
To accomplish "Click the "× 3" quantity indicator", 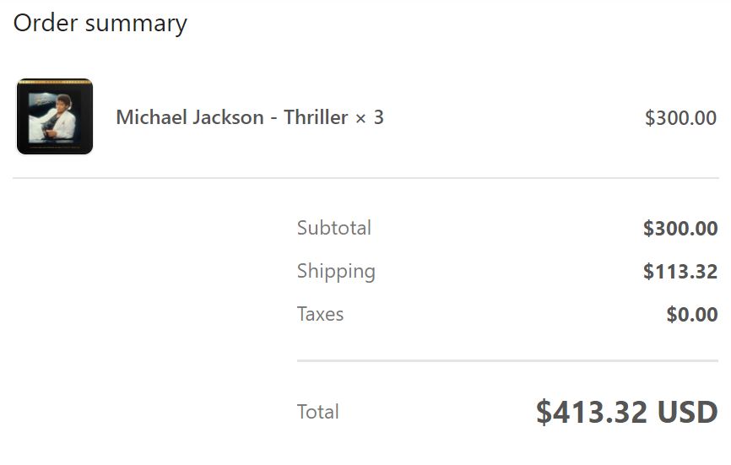I will tap(370, 117).
